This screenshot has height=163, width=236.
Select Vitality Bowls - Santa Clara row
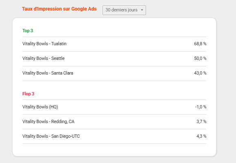(114, 73)
